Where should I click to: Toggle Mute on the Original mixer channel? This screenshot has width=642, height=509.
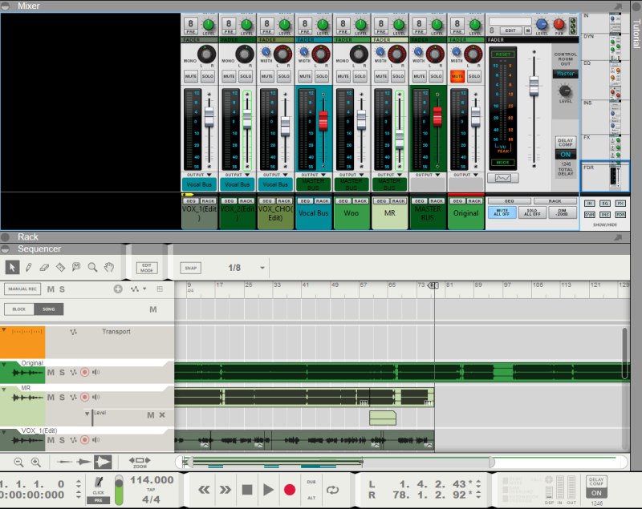pyautogui.click(x=457, y=76)
